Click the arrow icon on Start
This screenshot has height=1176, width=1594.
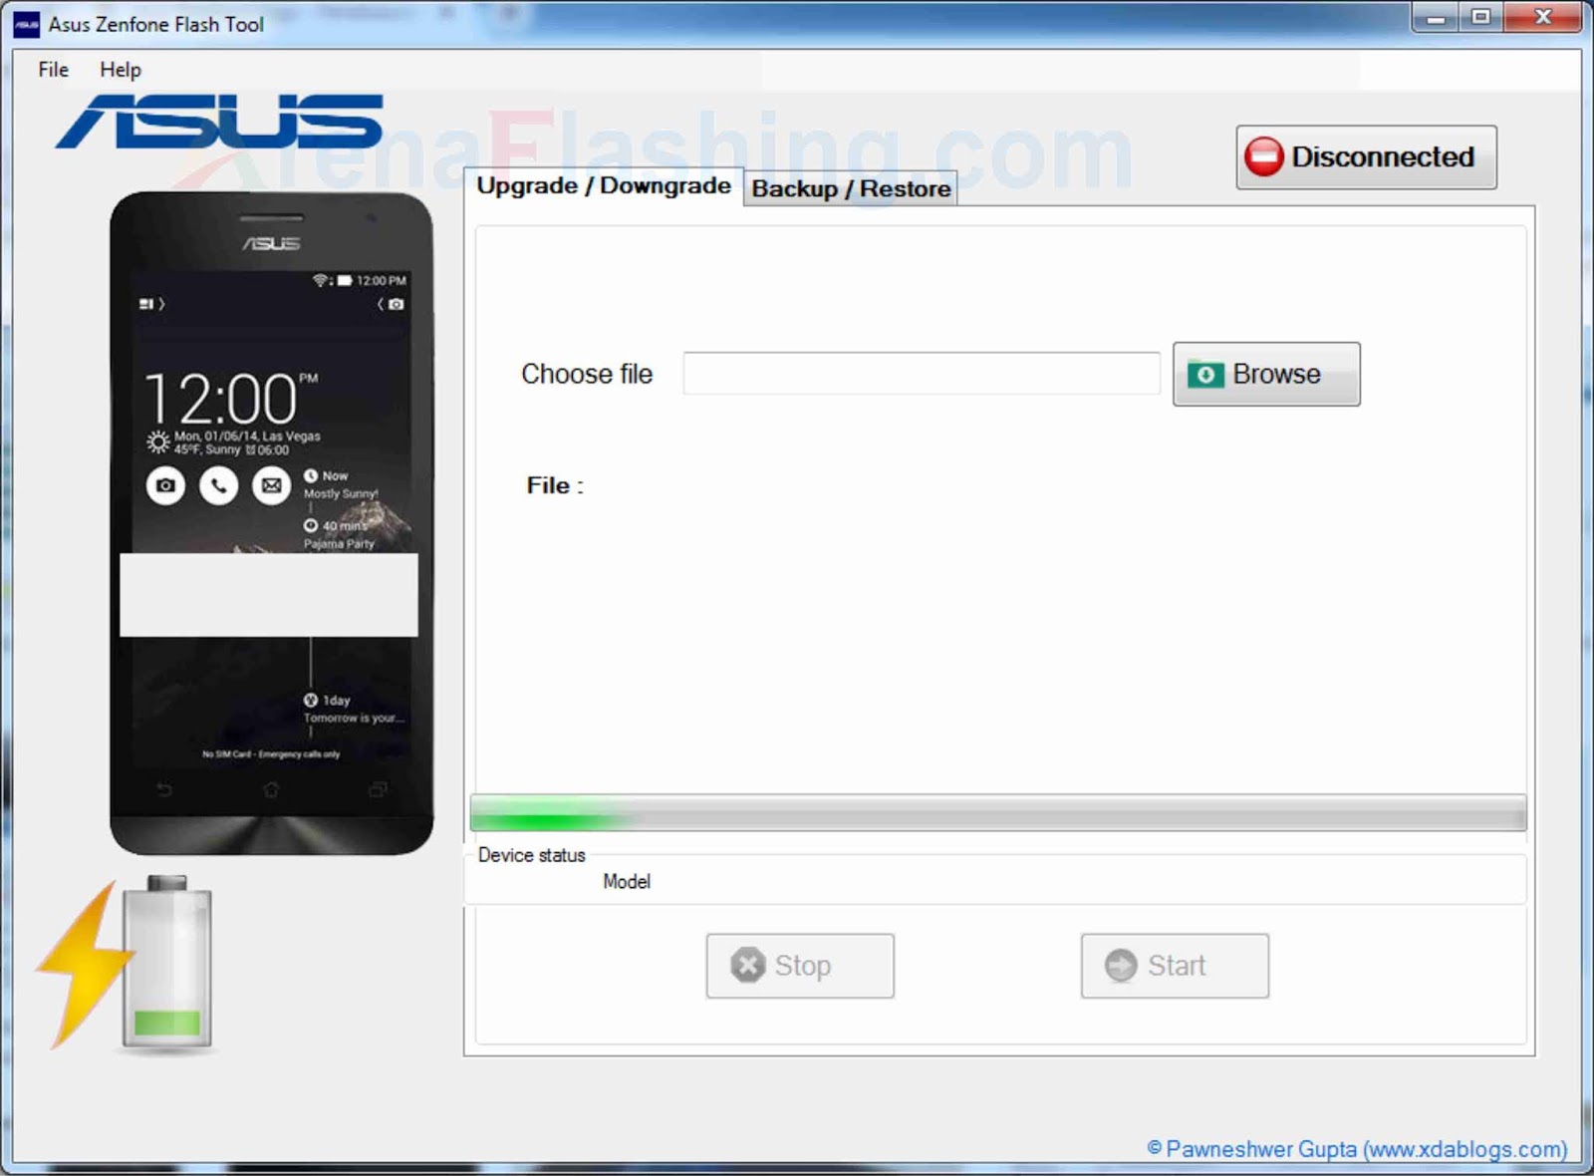coord(1121,965)
